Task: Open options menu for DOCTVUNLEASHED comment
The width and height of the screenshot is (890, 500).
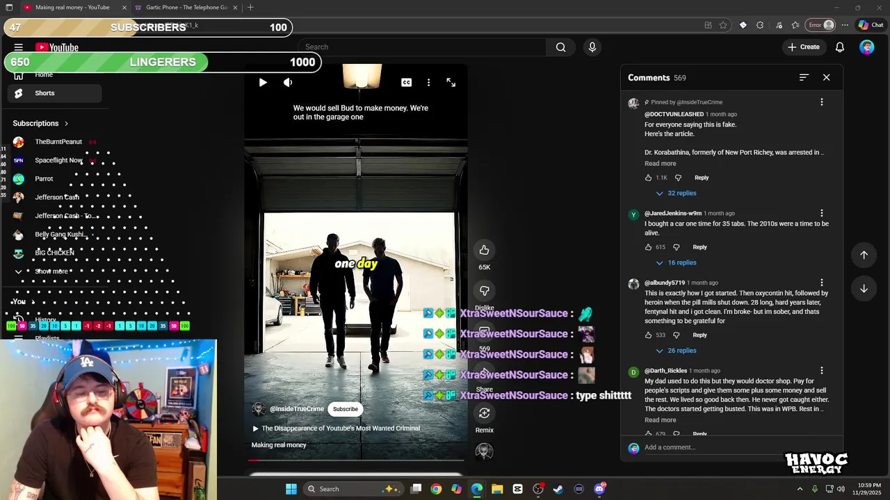Action: [821, 102]
